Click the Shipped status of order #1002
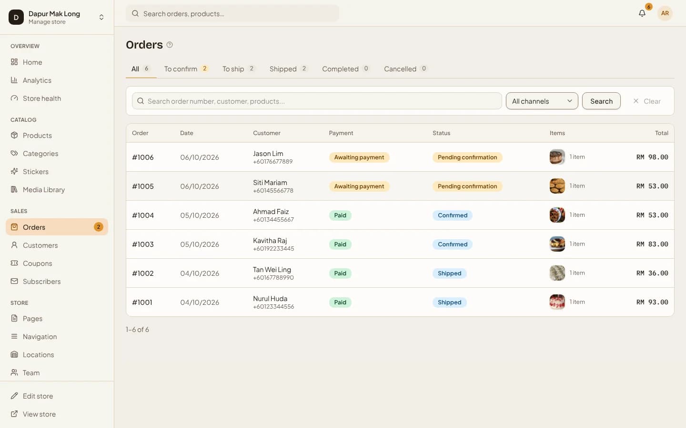The height and width of the screenshot is (428, 686). 450,273
